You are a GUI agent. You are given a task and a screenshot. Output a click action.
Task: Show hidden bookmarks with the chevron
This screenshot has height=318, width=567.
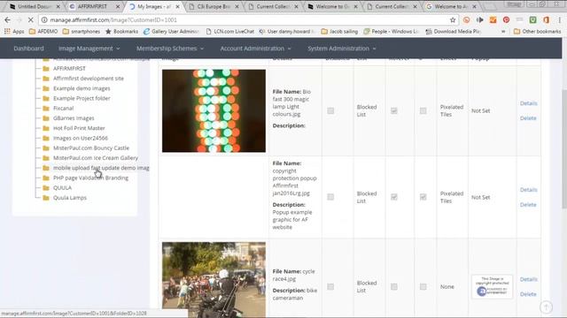(x=503, y=32)
